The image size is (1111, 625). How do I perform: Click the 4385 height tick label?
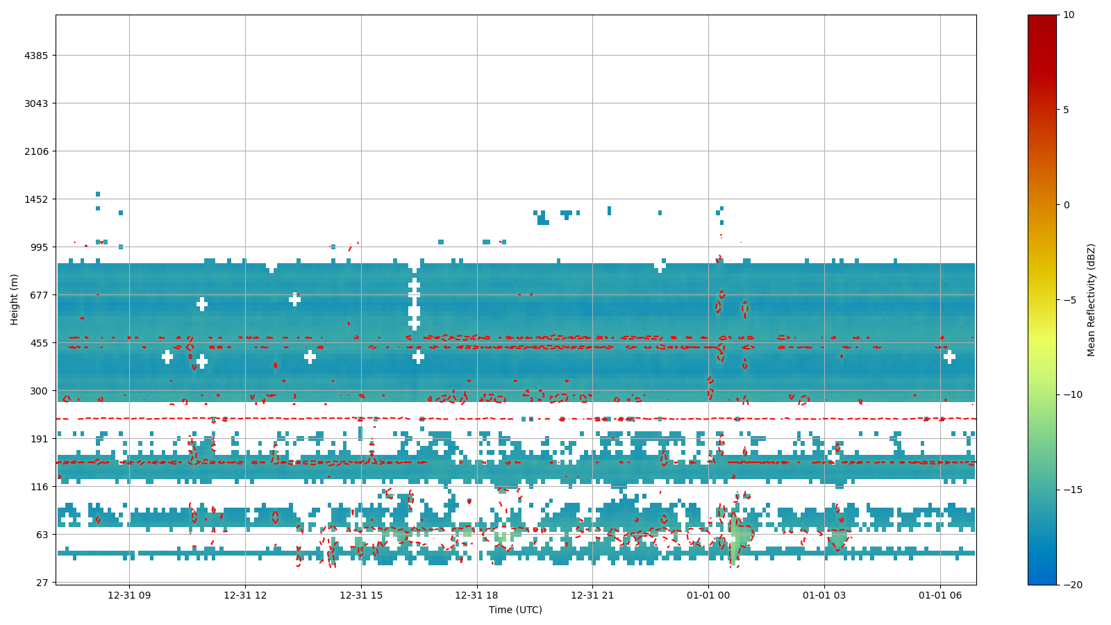35,56
